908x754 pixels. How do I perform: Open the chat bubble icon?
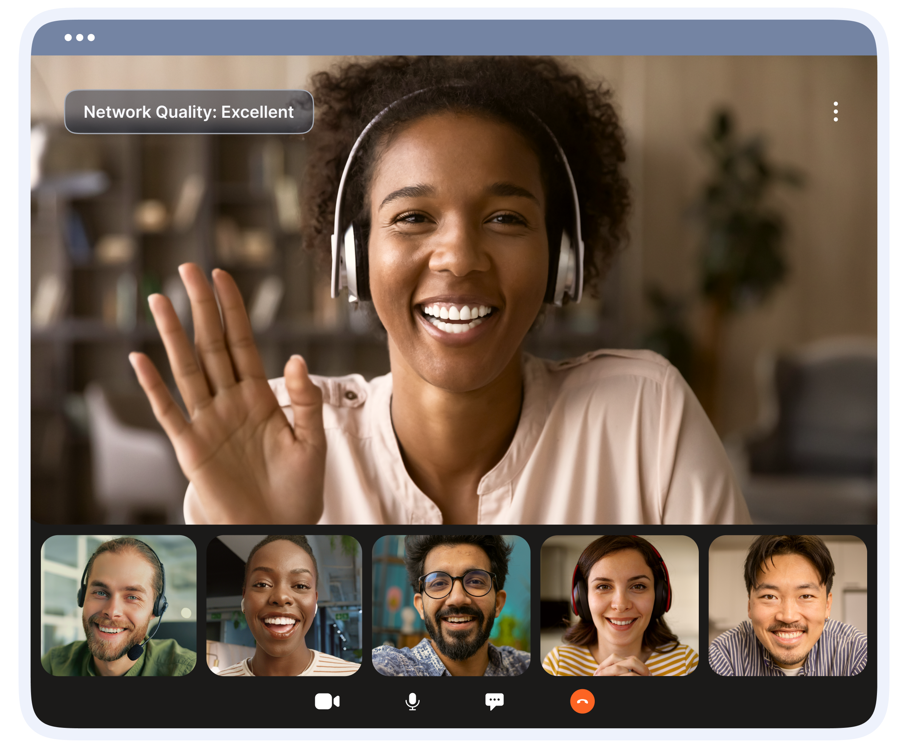494,701
